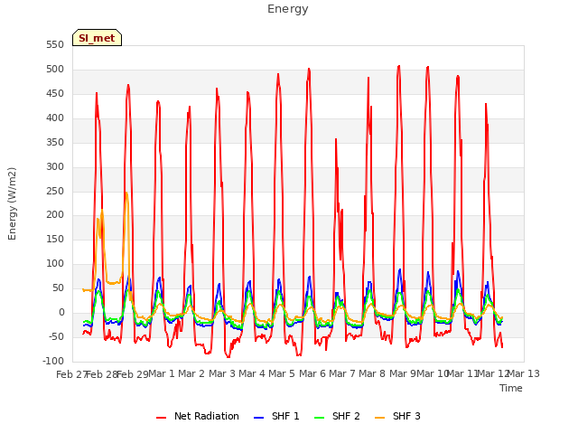578x434 pixels.
Task: Click the green SHF 2 legend swatch
Action: 319,418
